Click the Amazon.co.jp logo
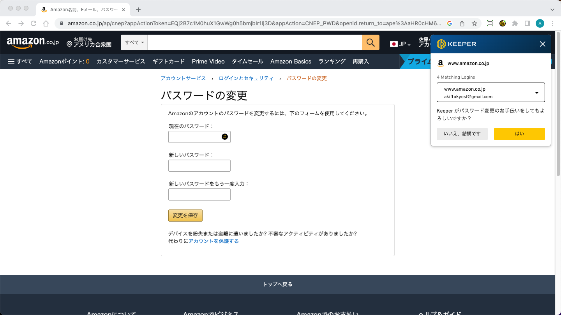The height and width of the screenshot is (315, 561). [33, 42]
